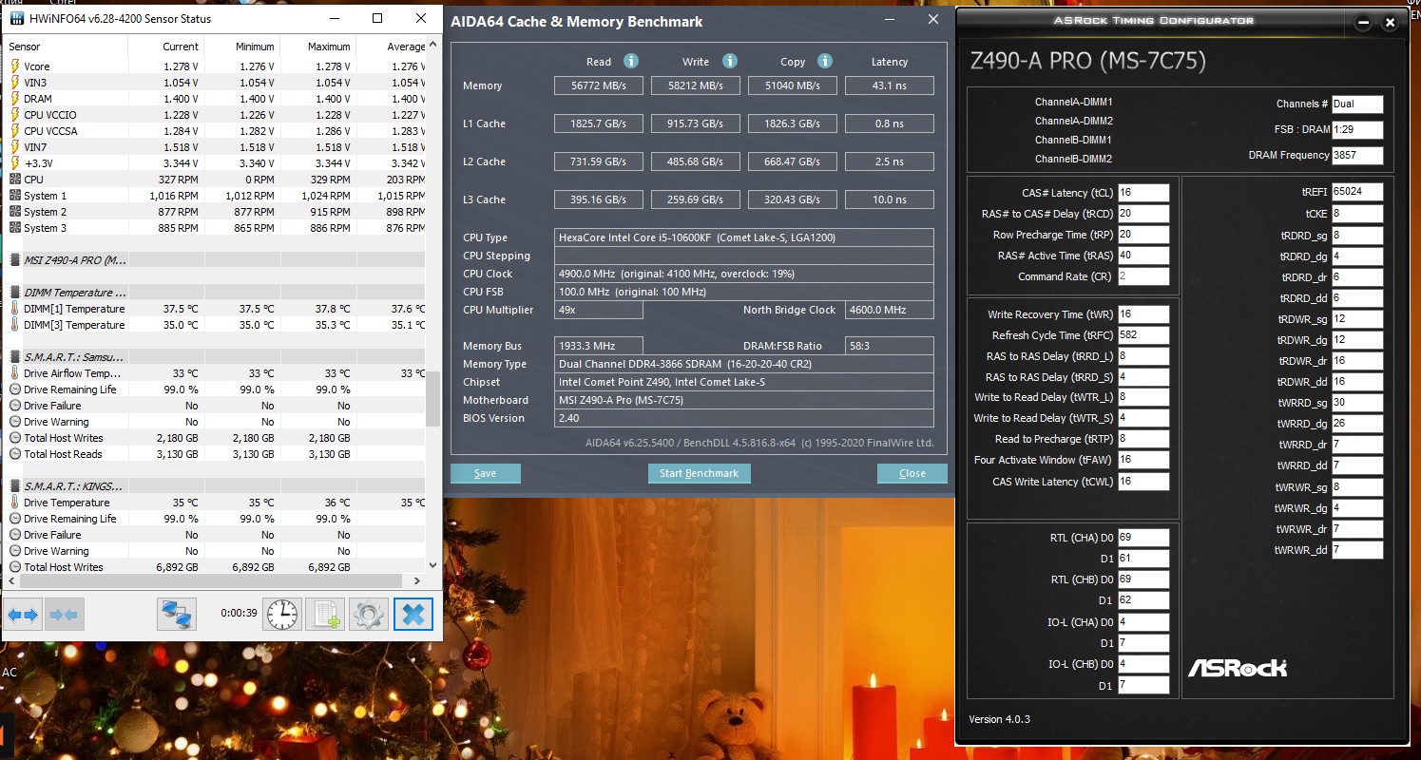
Task: Select the System 1 fan sensor row
Action: coord(216,196)
